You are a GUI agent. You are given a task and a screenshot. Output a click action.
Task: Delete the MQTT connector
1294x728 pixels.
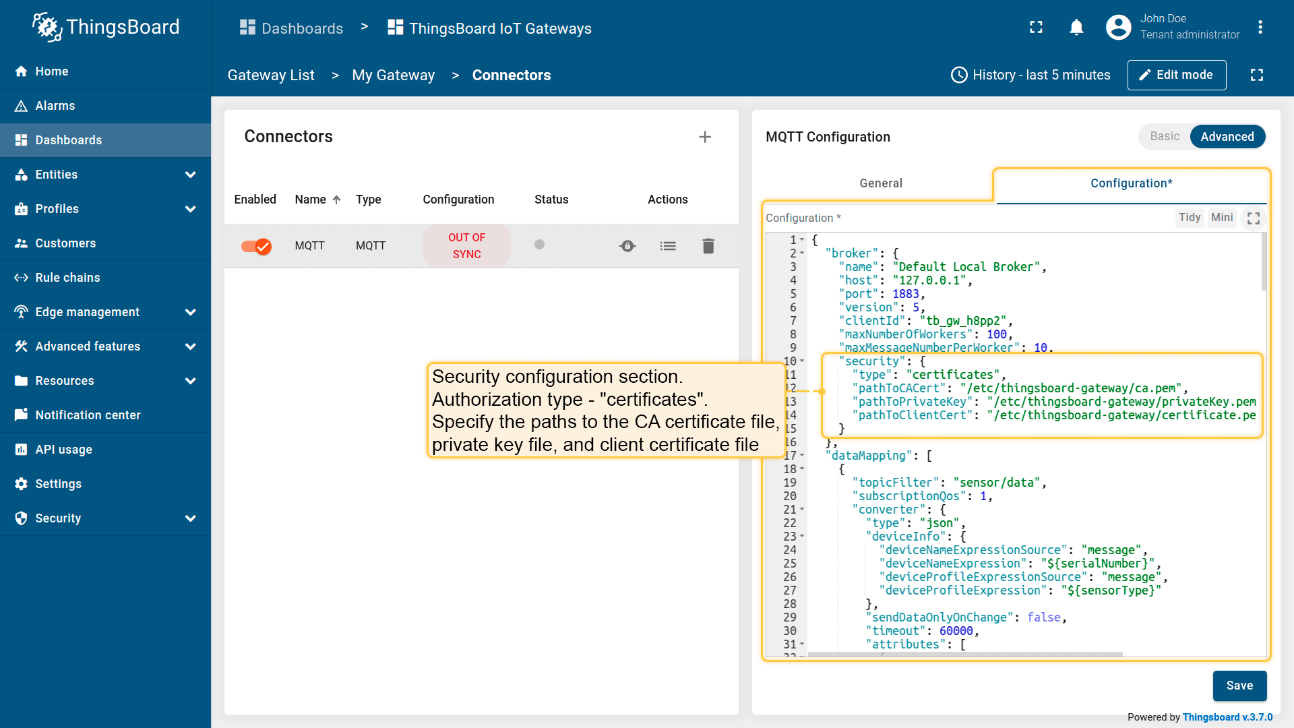click(x=708, y=246)
